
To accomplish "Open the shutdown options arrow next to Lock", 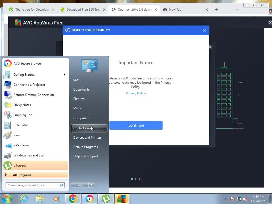I will 92,185.
